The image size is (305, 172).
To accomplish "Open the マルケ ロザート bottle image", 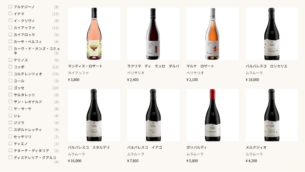I will (x=213, y=34).
